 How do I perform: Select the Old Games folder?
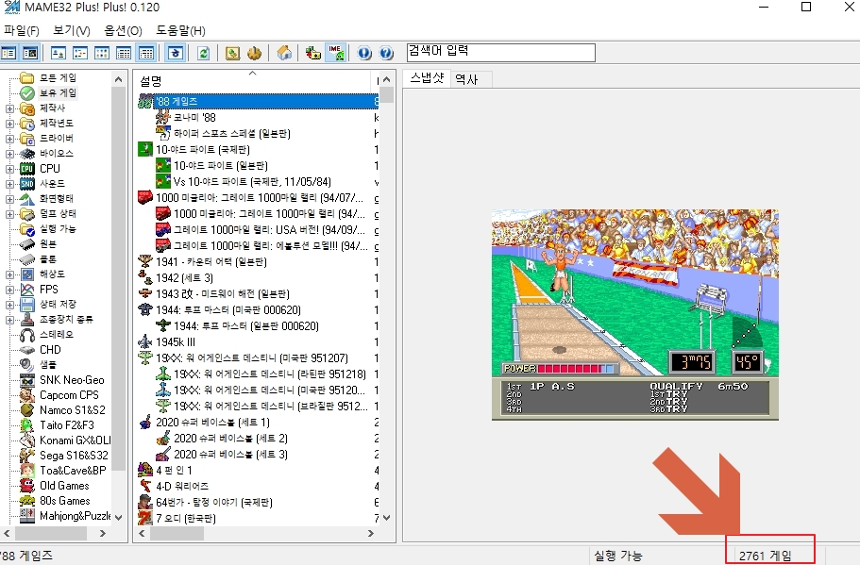pyautogui.click(x=64, y=486)
